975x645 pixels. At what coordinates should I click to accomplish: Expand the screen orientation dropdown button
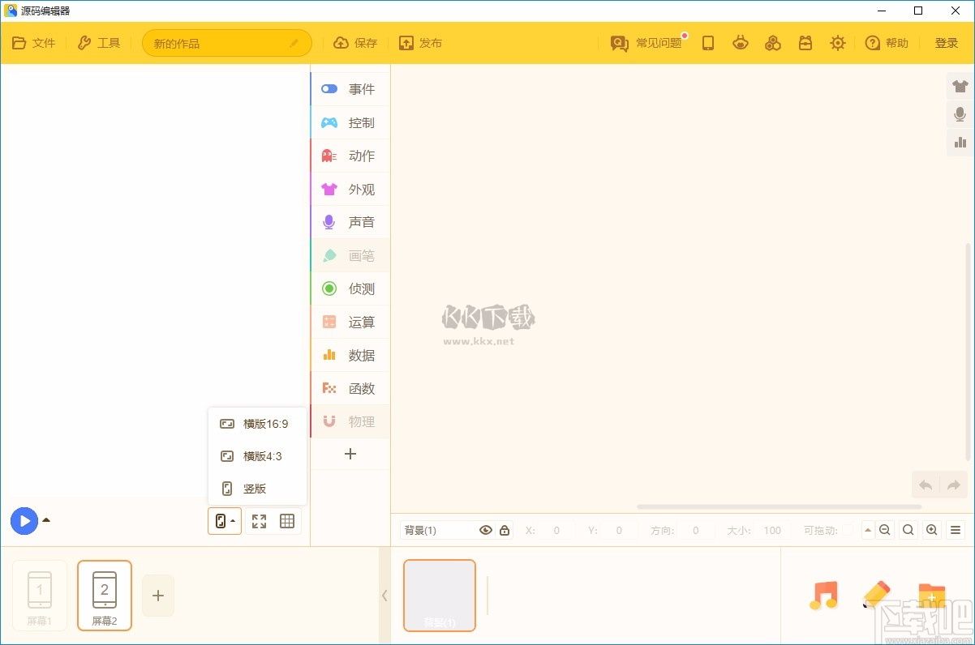click(x=225, y=521)
